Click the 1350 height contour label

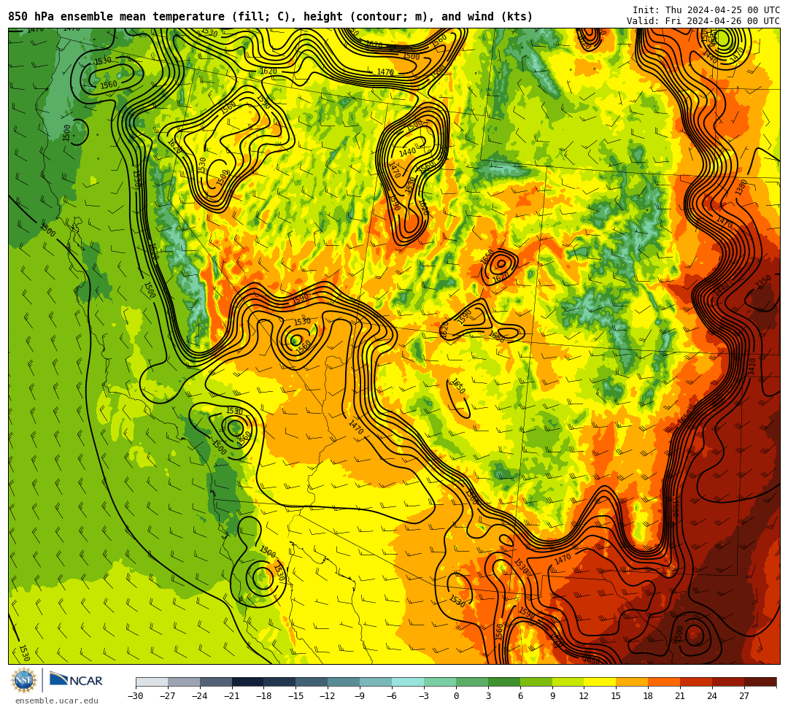tap(763, 282)
